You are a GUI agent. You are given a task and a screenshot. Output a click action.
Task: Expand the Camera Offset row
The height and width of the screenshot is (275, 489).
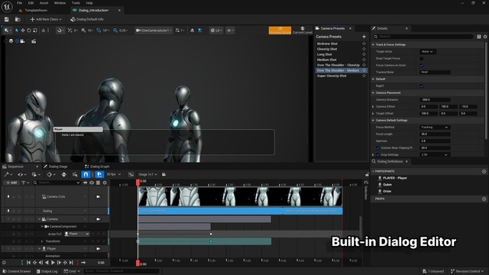point(373,107)
